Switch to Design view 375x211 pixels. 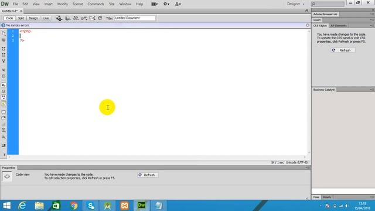tap(33, 18)
